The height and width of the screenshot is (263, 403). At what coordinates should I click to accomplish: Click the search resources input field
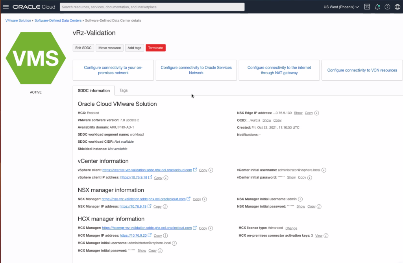pyautogui.click(x=152, y=7)
